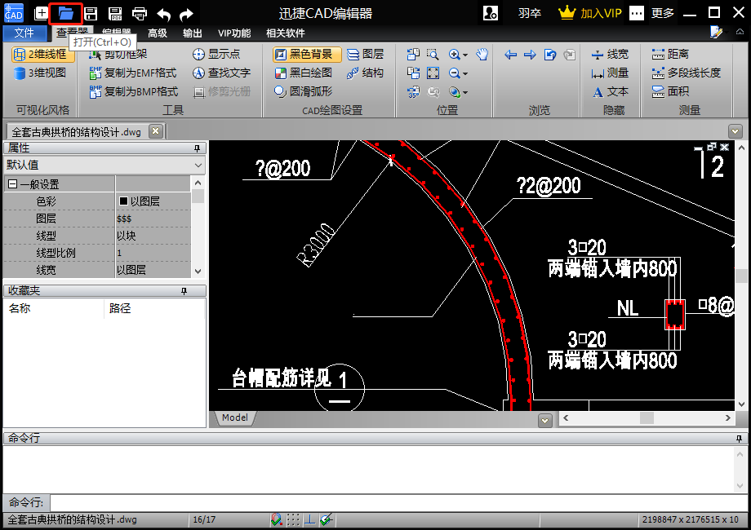Go to the next view with the right arrow
The image size is (751, 530).
(530, 55)
